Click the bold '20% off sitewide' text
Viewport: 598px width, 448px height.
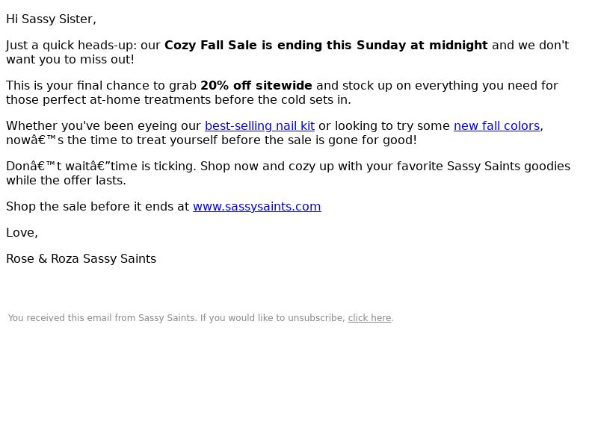256,85
